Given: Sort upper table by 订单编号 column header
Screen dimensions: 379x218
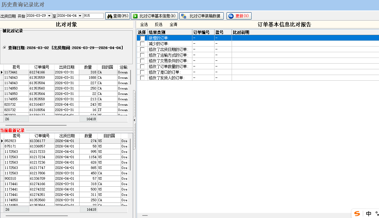Looking at the screenshot, I should pos(42,67).
